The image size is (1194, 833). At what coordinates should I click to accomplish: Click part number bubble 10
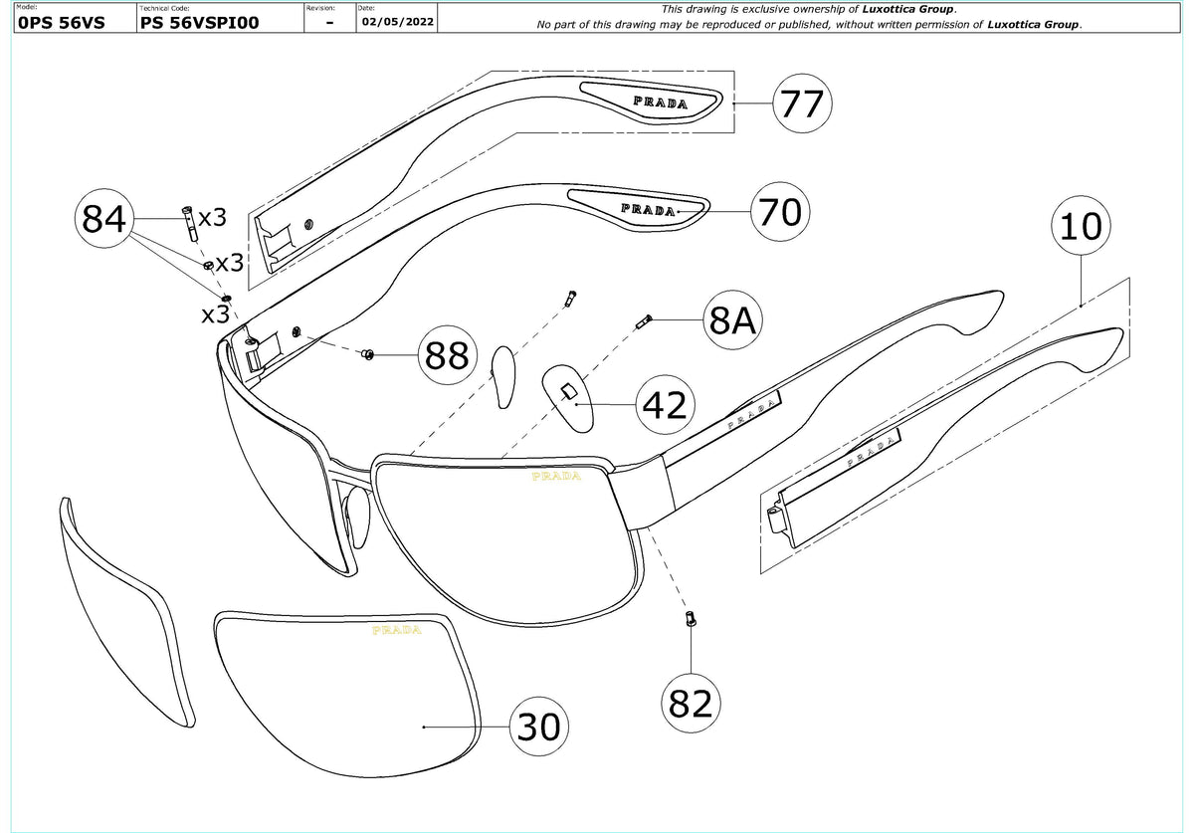(1082, 228)
